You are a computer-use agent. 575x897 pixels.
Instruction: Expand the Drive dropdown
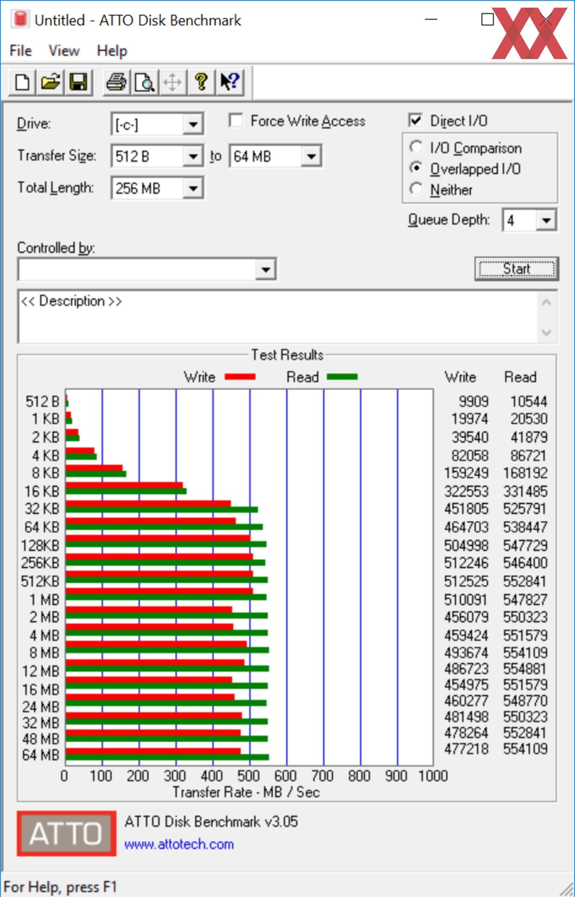point(193,124)
